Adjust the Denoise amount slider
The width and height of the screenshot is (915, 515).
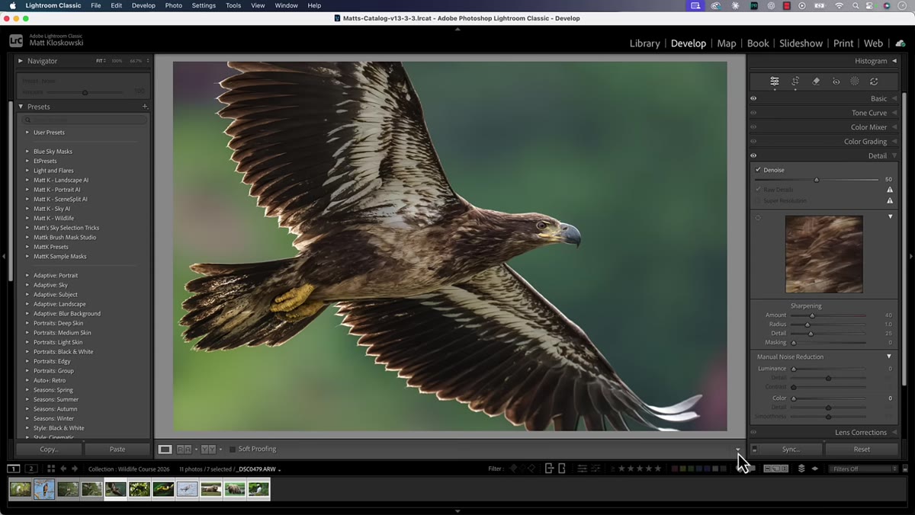816,180
